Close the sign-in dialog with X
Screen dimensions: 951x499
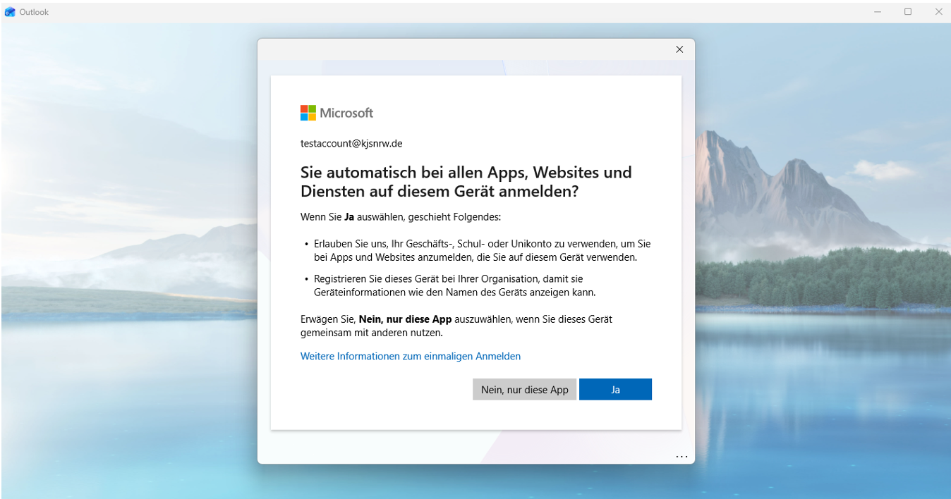point(679,49)
